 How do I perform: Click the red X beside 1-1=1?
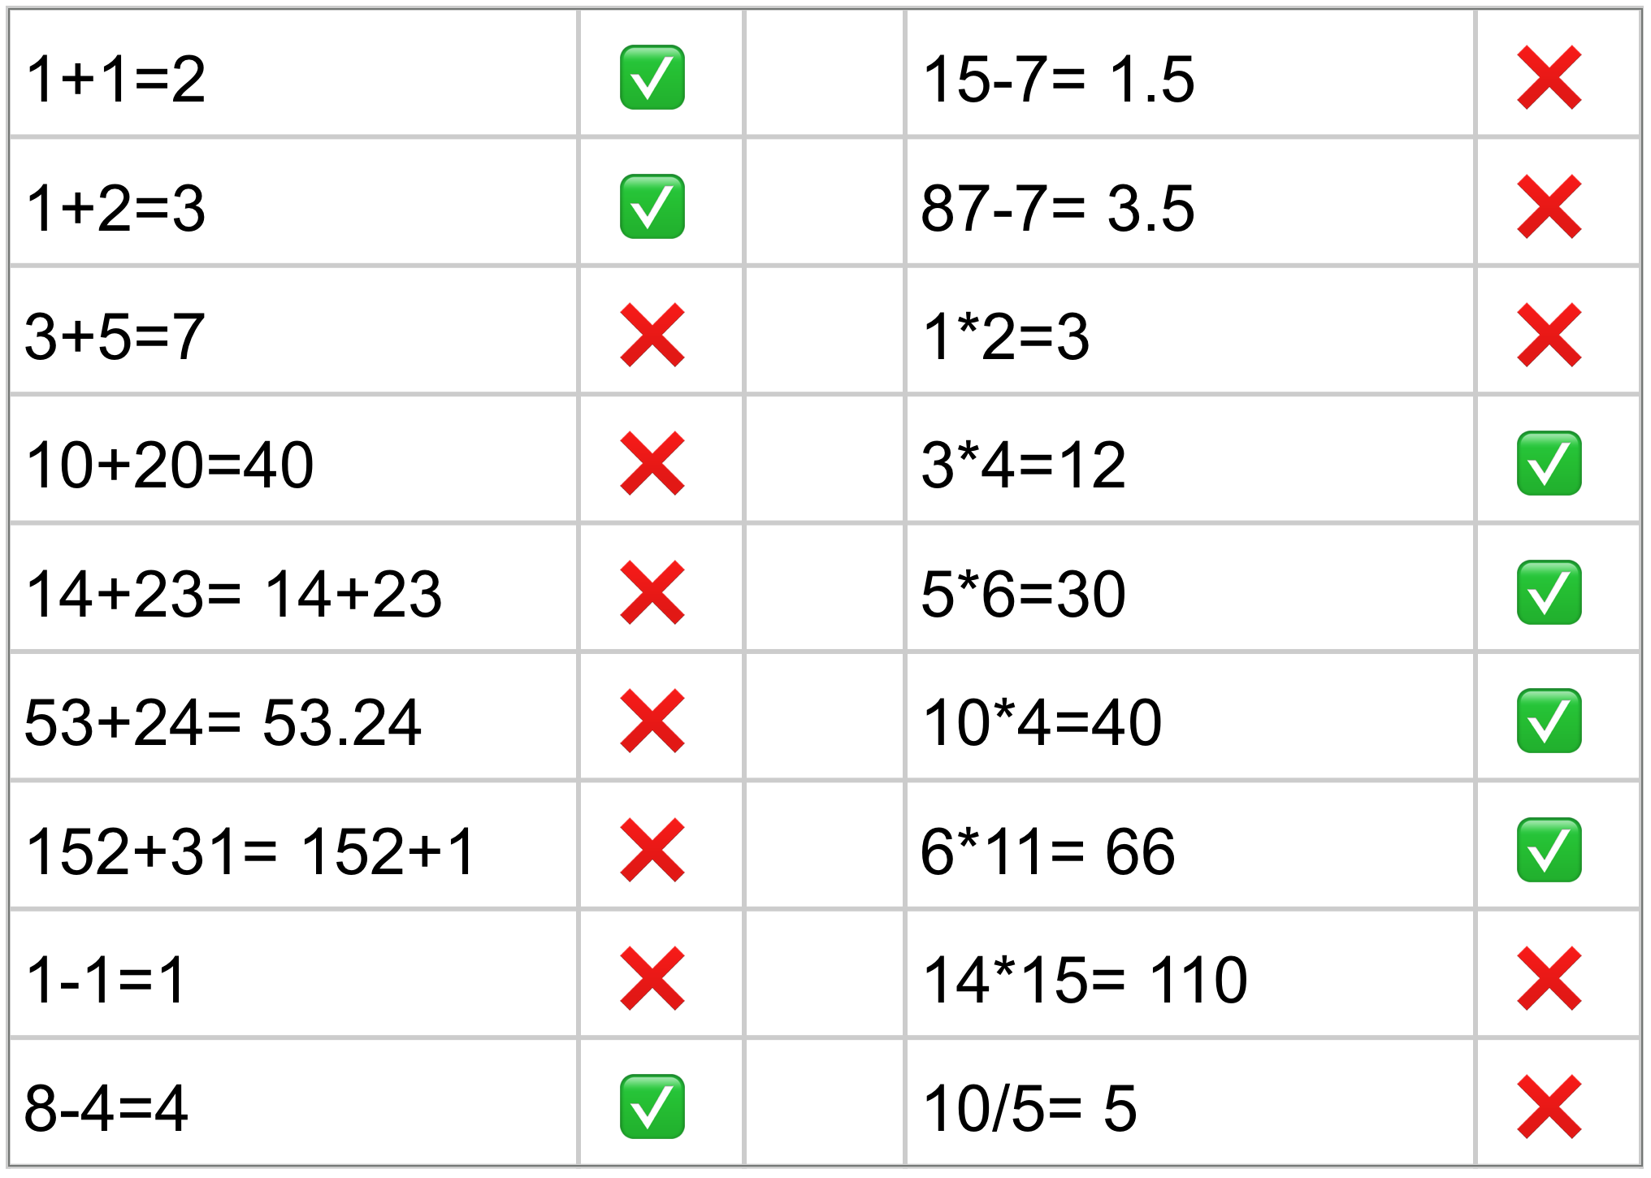[x=652, y=978]
